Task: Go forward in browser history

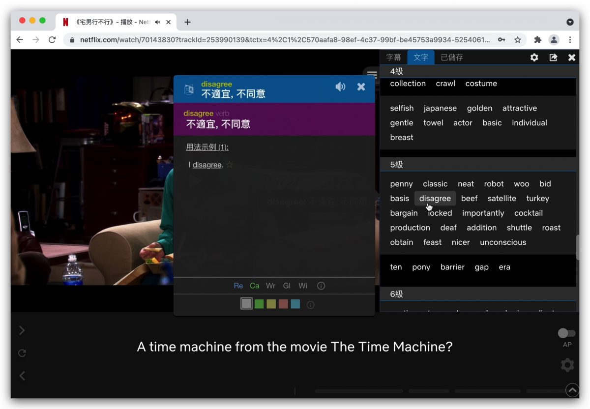Action: [x=36, y=40]
